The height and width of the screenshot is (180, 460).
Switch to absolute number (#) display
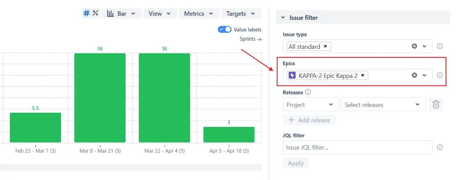pos(87,13)
